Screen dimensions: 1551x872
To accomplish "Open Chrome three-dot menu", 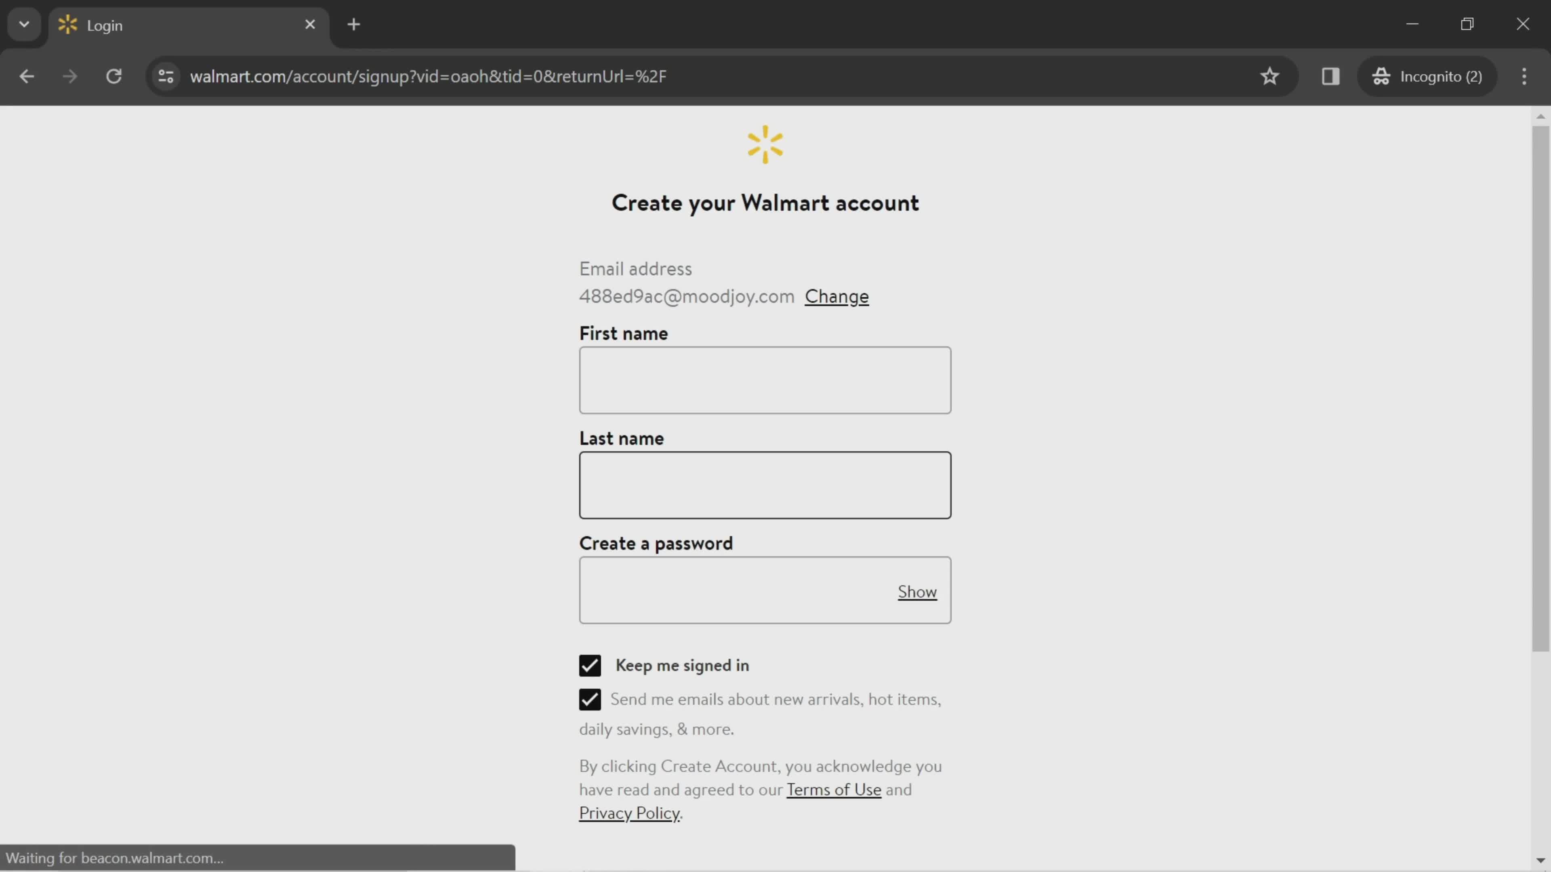I will tap(1524, 76).
